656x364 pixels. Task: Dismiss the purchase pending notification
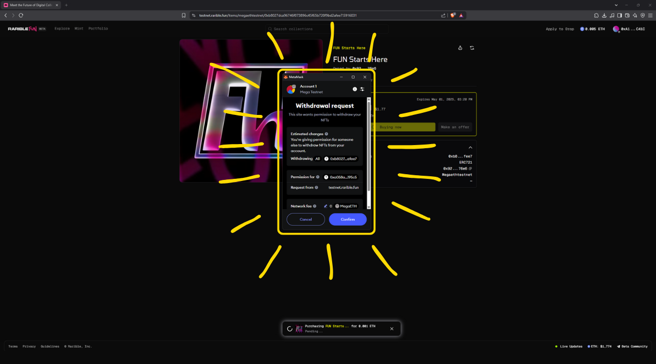[392, 329]
